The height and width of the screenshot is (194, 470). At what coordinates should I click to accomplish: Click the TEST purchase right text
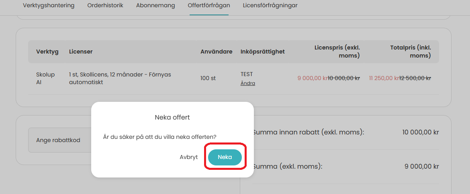click(247, 74)
